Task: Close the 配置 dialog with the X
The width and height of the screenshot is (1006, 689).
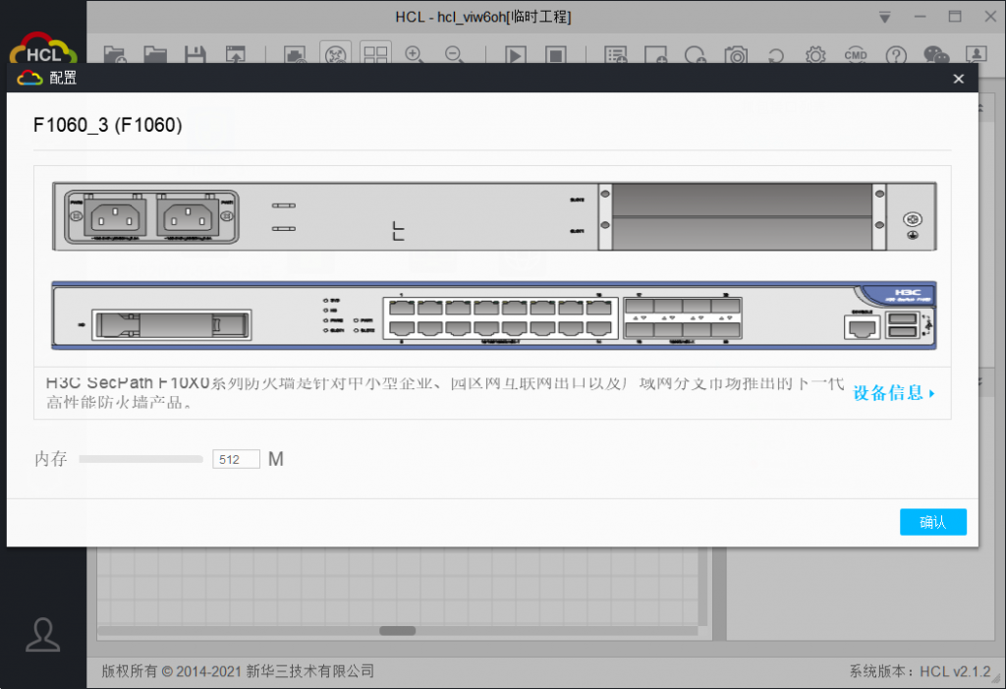Action: coord(959,79)
